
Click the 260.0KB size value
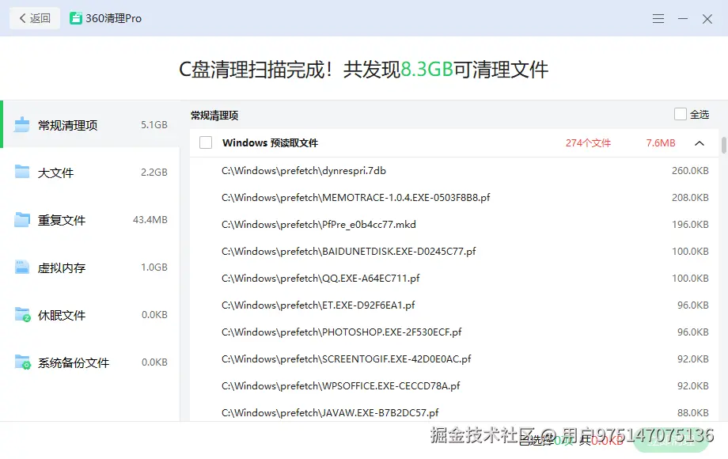(690, 171)
